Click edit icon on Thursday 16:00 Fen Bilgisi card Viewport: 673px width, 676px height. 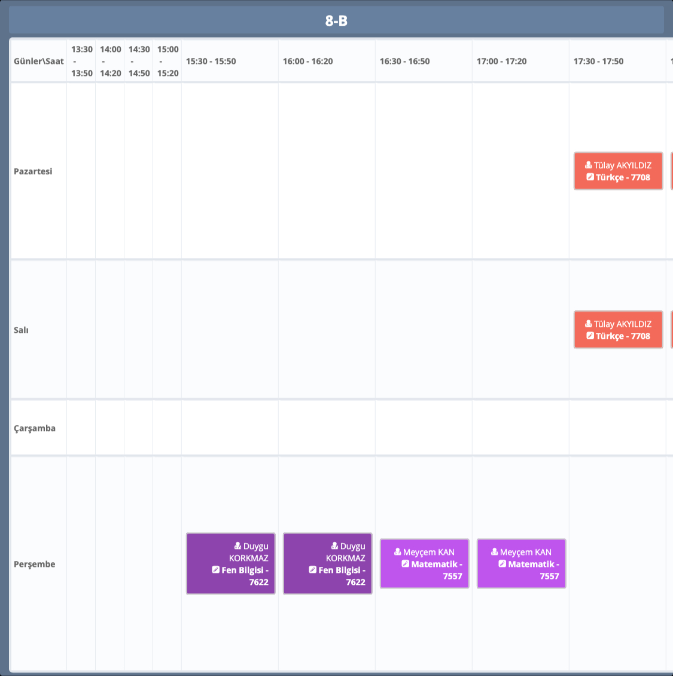tap(313, 570)
